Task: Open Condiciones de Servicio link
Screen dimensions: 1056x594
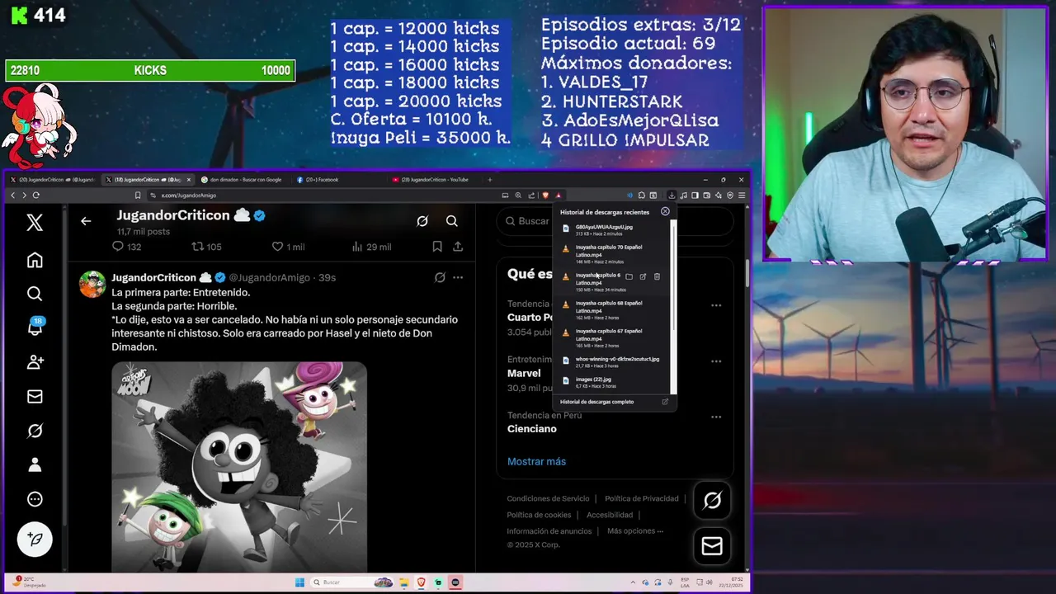Action: click(x=548, y=498)
